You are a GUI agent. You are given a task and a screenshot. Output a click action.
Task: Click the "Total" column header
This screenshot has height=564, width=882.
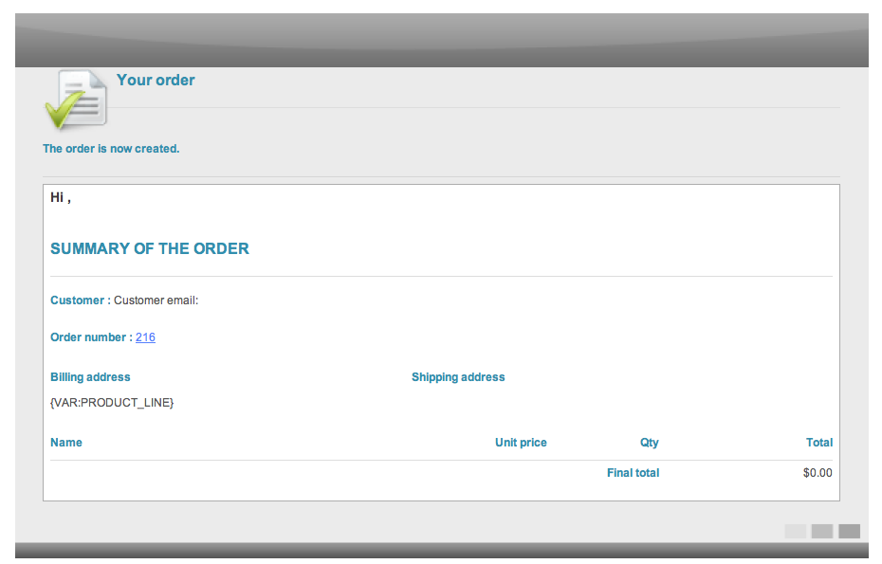pyautogui.click(x=819, y=443)
